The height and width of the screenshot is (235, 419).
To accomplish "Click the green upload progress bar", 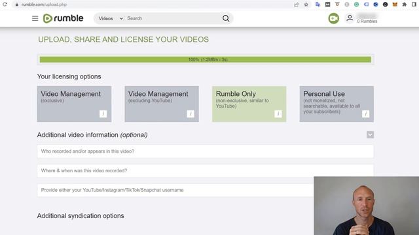I will coord(205,59).
